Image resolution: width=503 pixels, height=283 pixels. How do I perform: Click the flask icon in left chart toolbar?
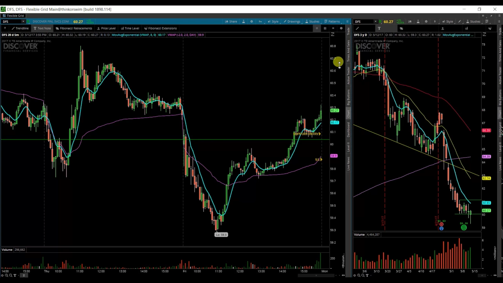243,22
